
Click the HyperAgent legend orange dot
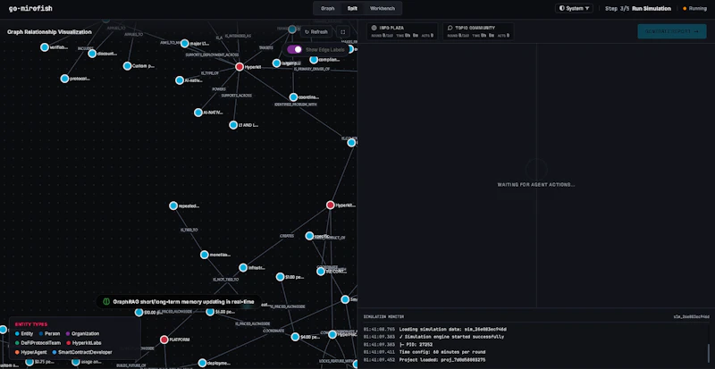17,352
